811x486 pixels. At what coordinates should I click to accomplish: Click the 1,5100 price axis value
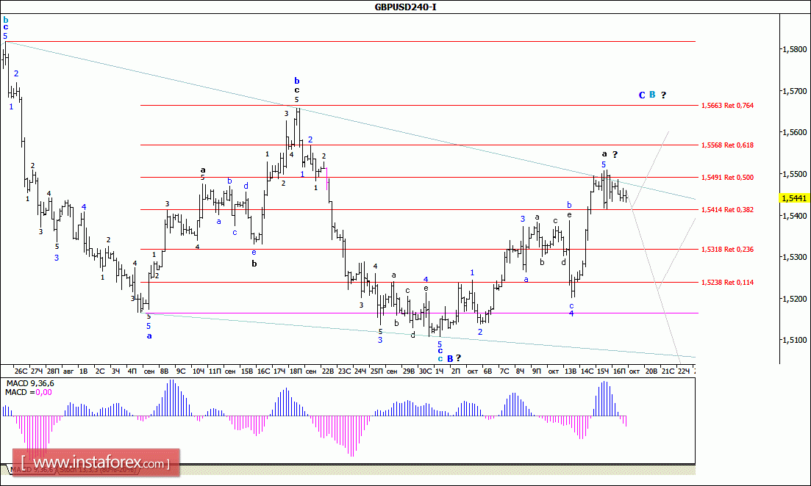tap(794, 340)
